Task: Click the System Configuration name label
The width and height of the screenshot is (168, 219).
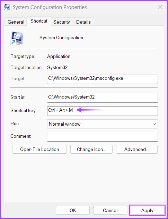Action: (61, 37)
